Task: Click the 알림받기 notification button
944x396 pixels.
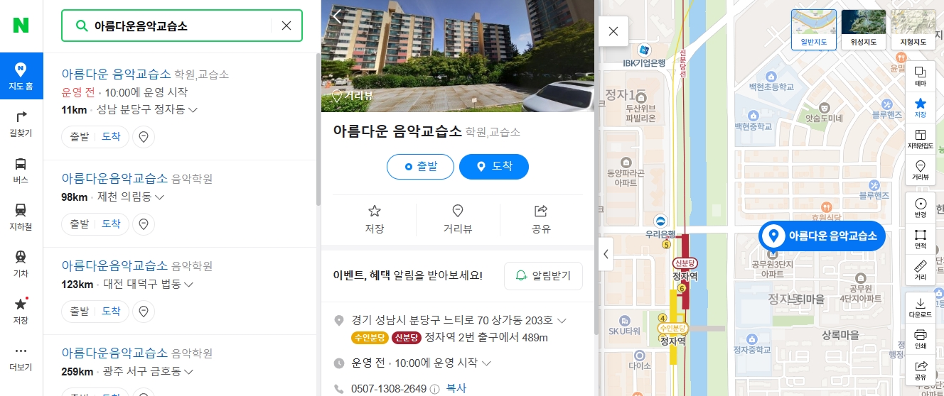Action: 543,276
